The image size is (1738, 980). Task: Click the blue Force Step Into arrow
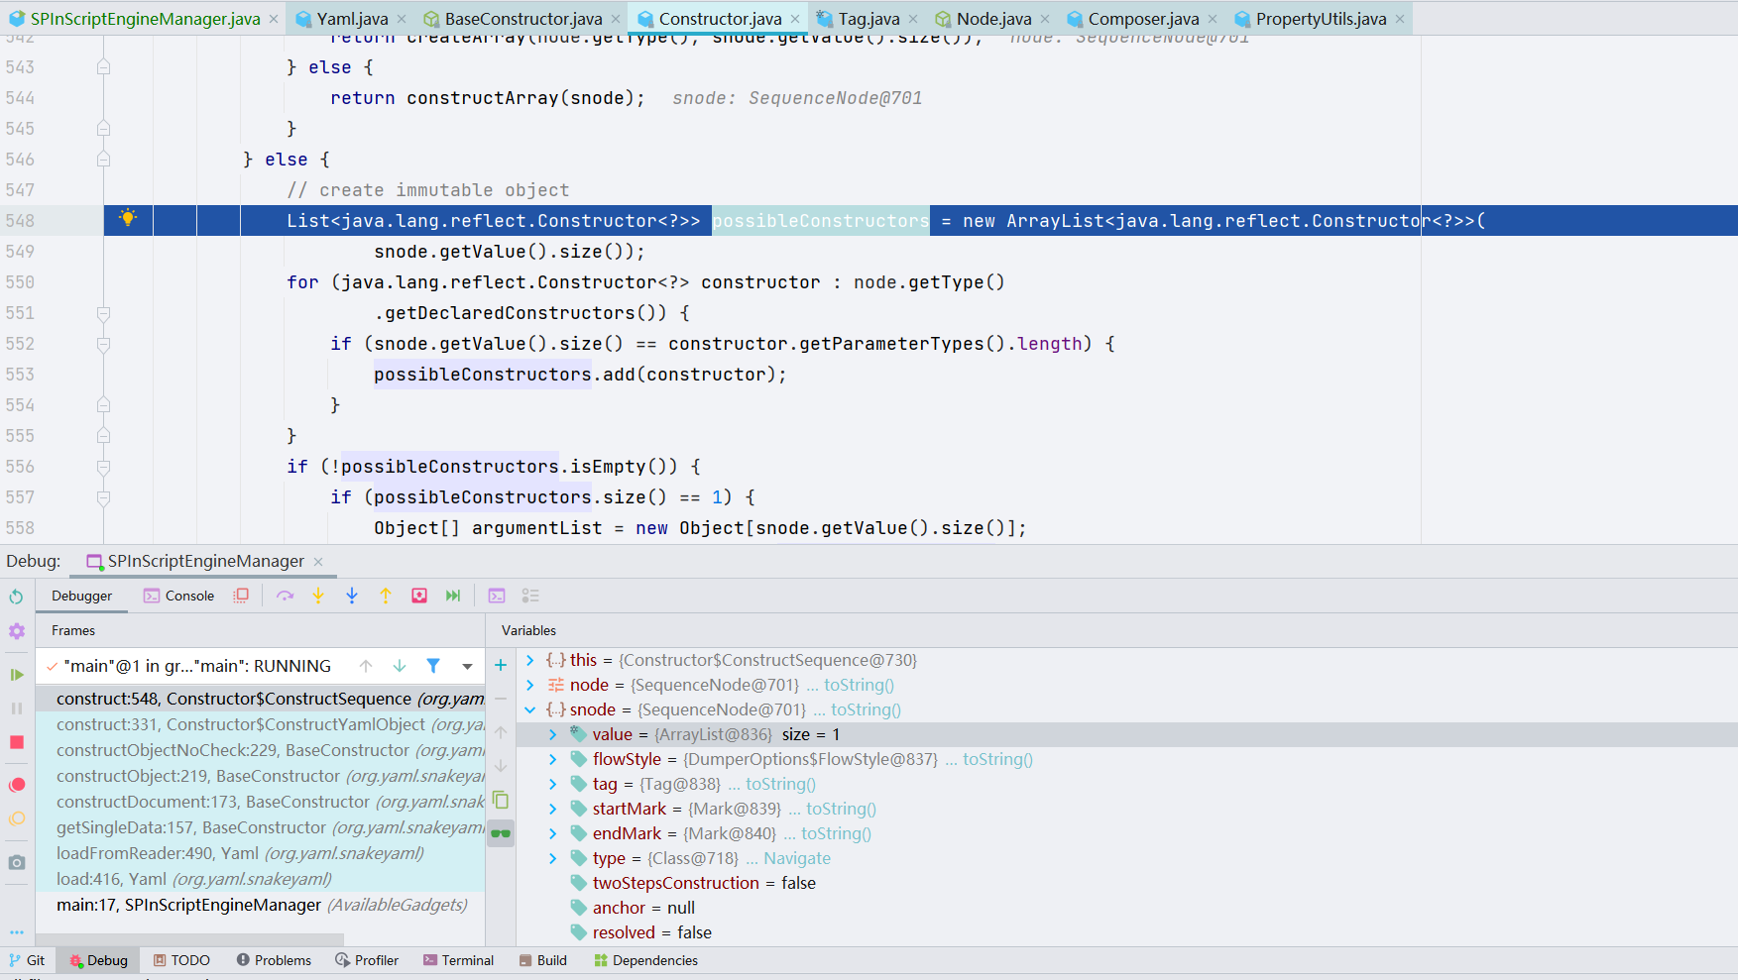[352, 596]
